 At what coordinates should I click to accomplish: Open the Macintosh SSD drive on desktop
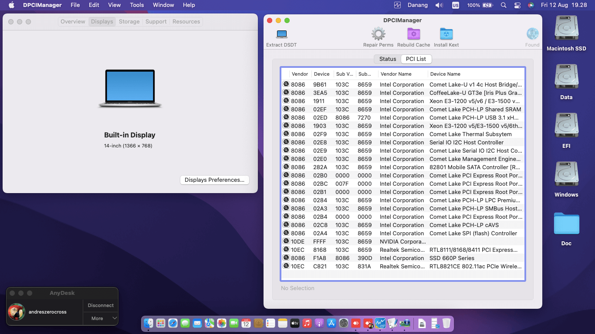[x=566, y=29]
